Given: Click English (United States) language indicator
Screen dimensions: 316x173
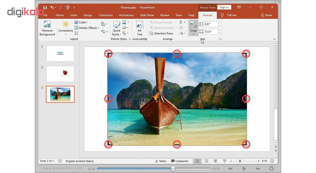Looking at the screenshot, I should point(80,161).
